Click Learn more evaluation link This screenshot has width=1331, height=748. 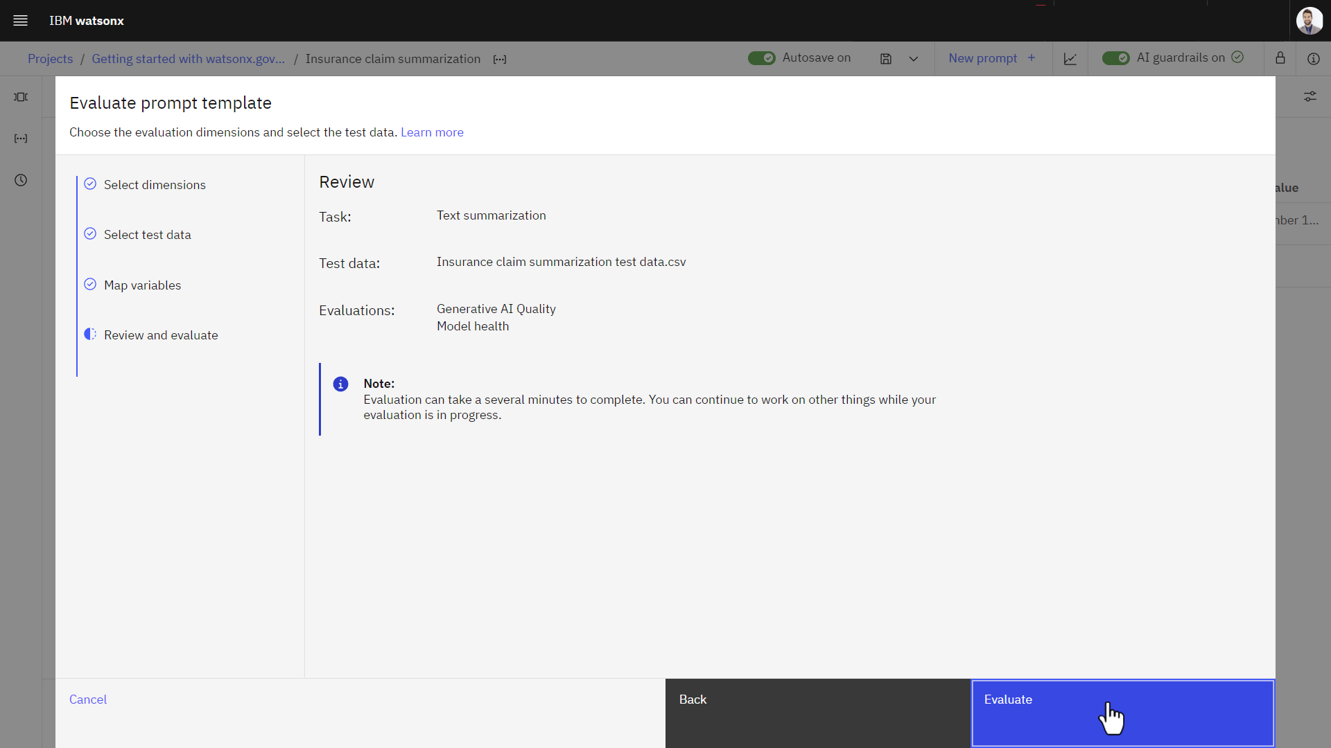[431, 132]
